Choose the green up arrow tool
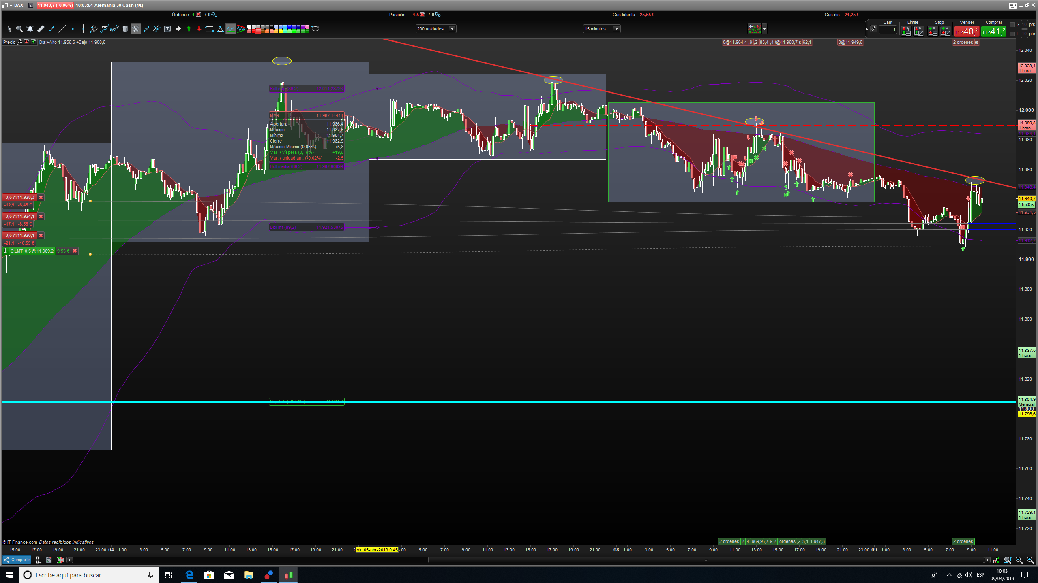1038x583 pixels. click(189, 29)
